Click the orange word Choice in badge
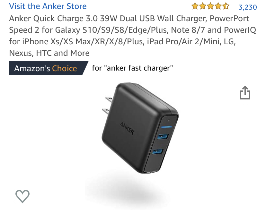This screenshot has height=213, width=266. [x=65, y=68]
